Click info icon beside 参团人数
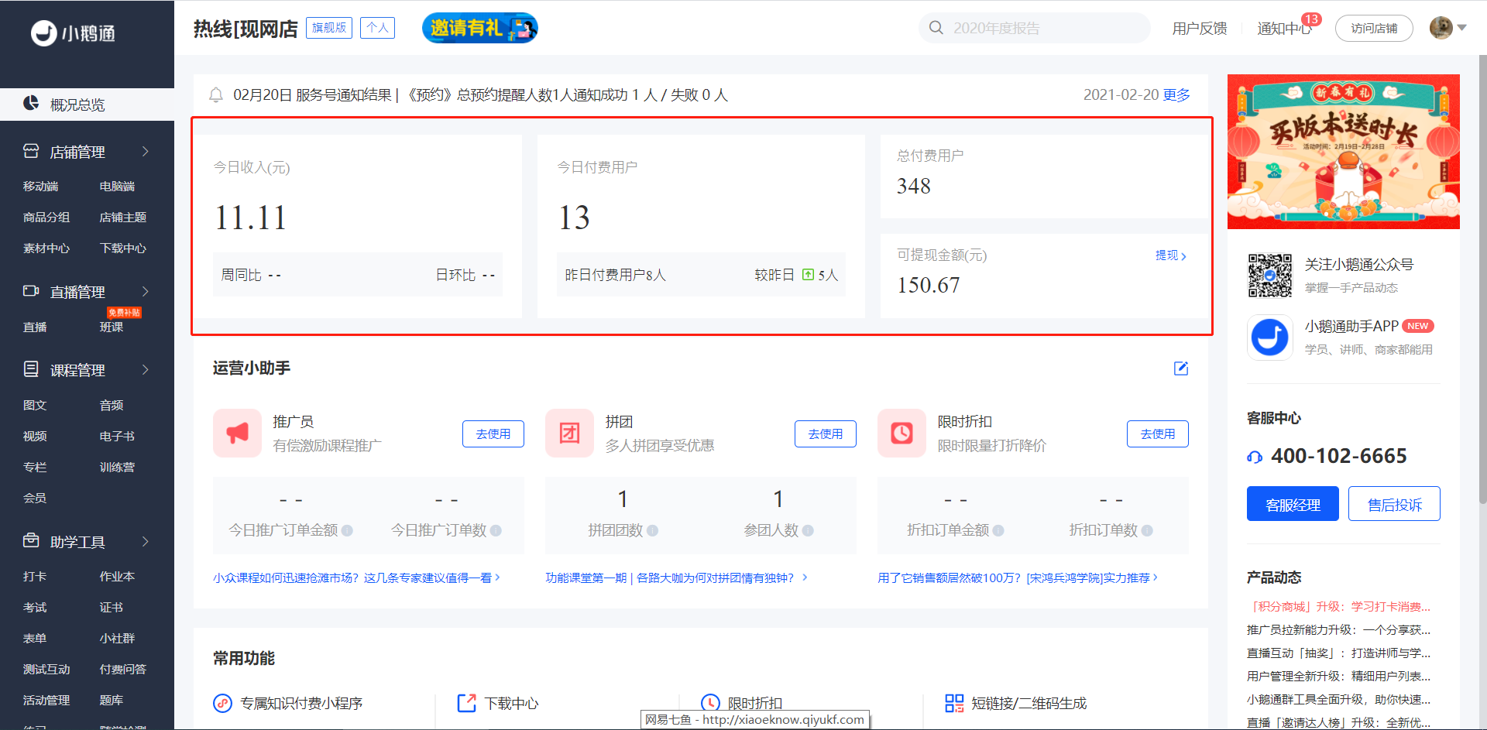Screen dimensions: 1487x730 pos(808,531)
